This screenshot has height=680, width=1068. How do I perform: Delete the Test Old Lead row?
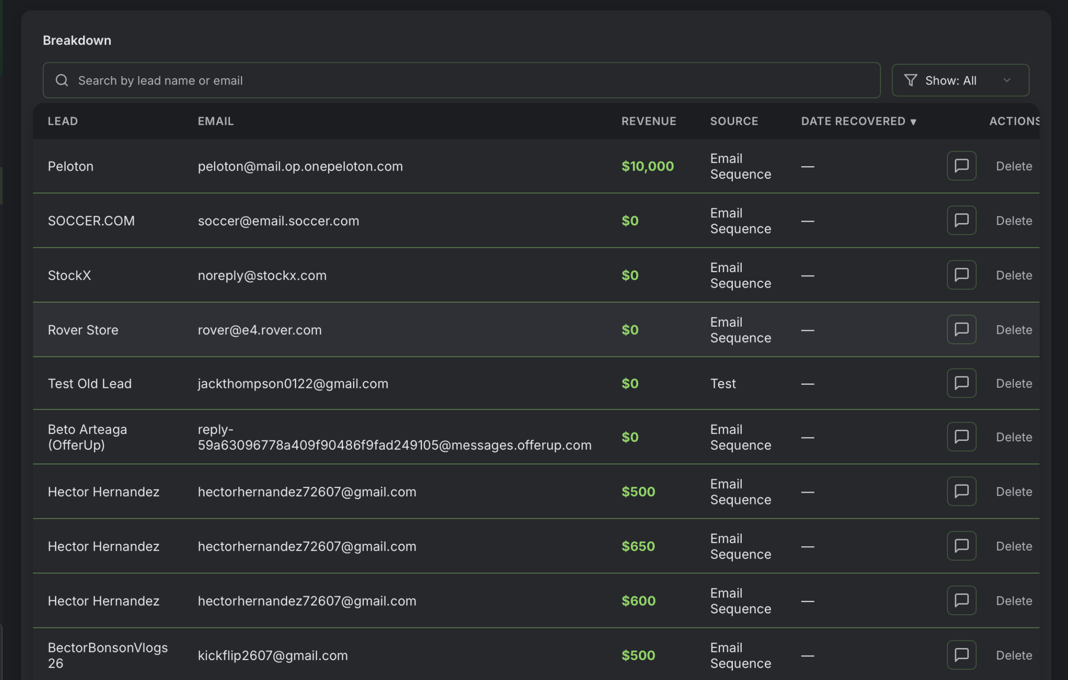coord(1014,384)
